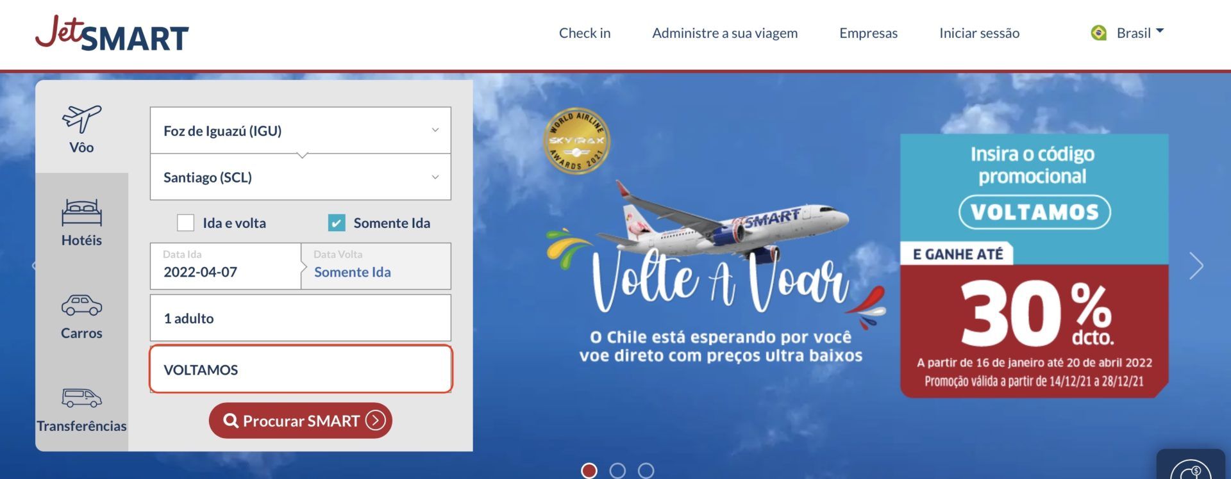Select the second carousel dot
The image size is (1231, 479).
click(x=617, y=471)
